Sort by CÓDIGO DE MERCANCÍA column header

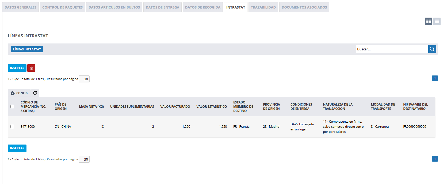[x=33, y=107]
